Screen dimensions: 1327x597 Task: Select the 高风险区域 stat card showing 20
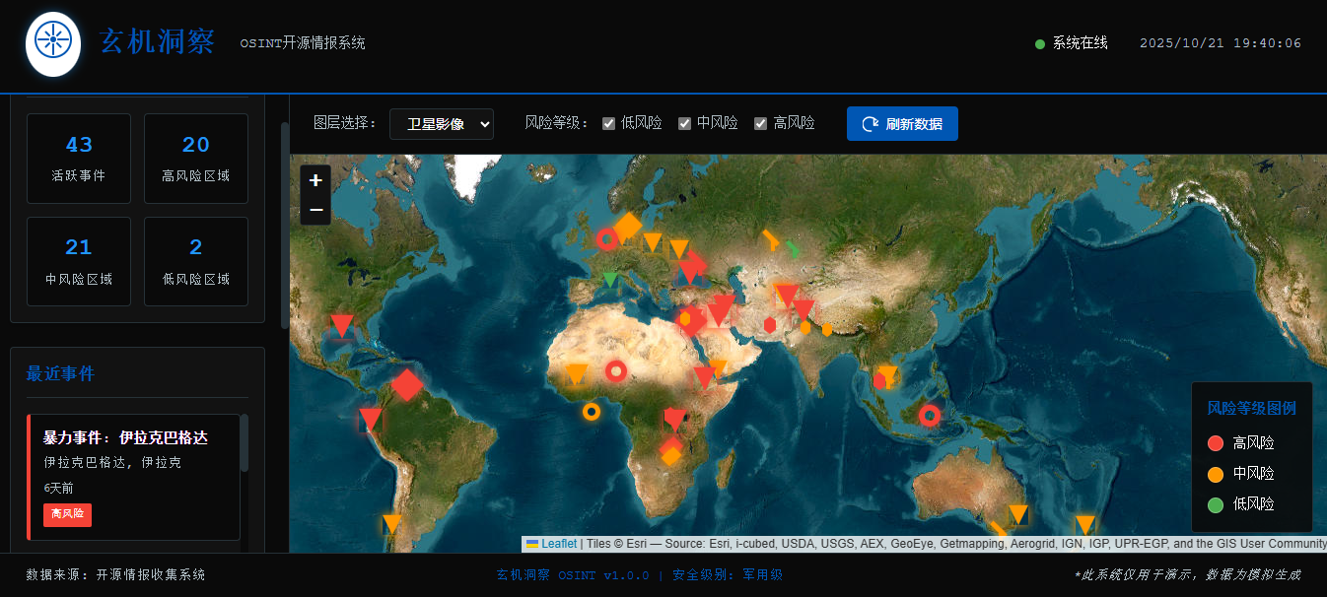click(x=195, y=159)
